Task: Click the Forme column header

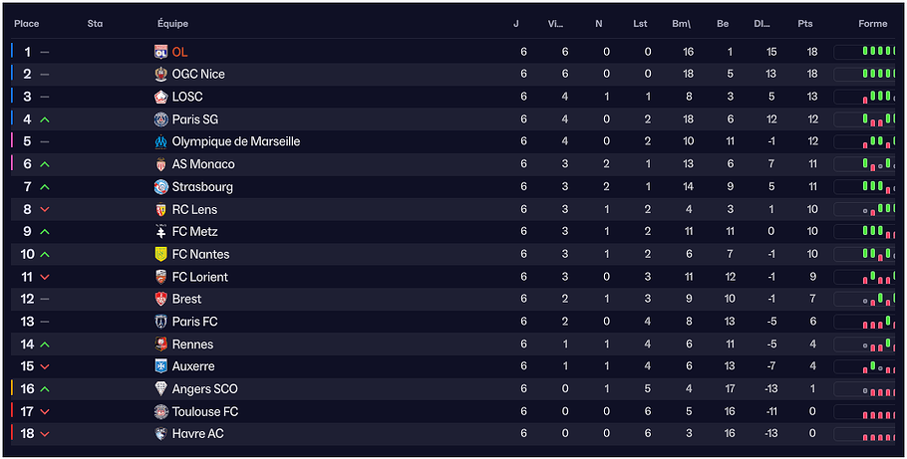Action: pos(872,24)
